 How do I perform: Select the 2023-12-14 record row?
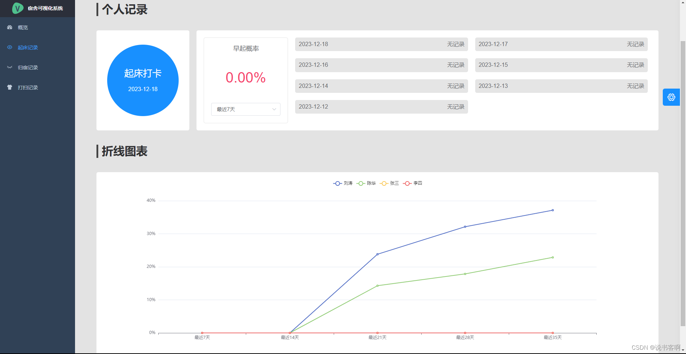382,86
